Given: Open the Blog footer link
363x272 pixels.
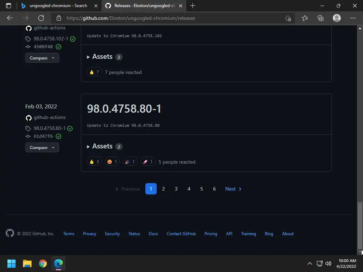Looking at the screenshot, I should point(269,234).
